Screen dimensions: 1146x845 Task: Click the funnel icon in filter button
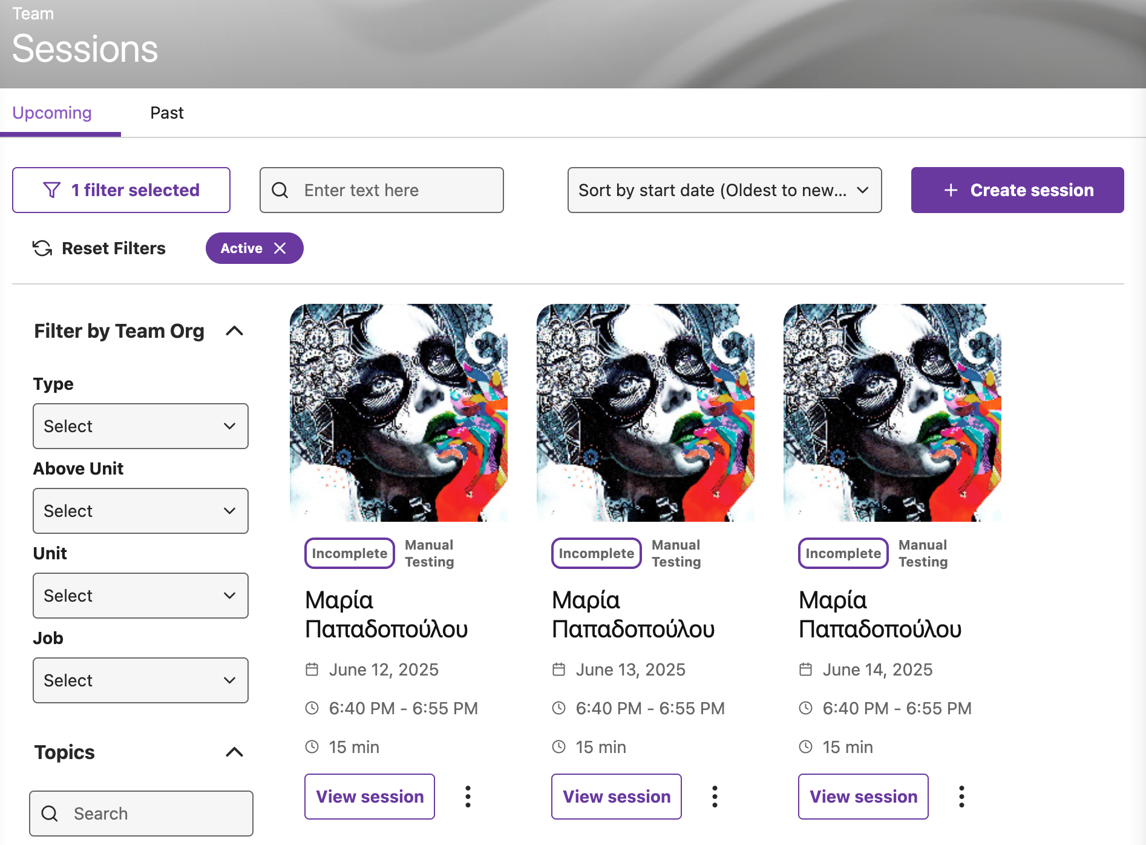coord(52,190)
